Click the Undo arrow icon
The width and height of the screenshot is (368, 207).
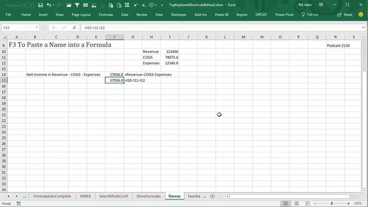coord(48,5)
